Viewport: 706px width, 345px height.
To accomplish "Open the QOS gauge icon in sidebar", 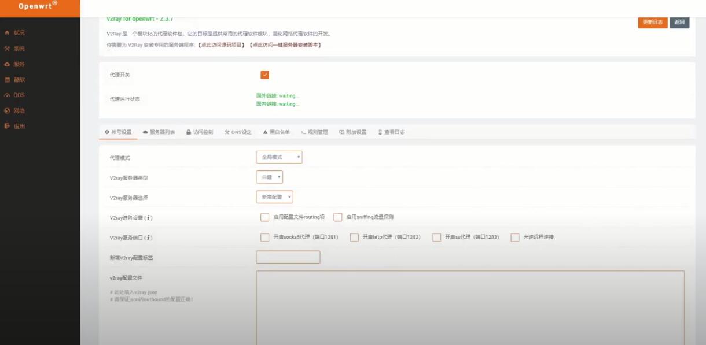I will pos(7,95).
